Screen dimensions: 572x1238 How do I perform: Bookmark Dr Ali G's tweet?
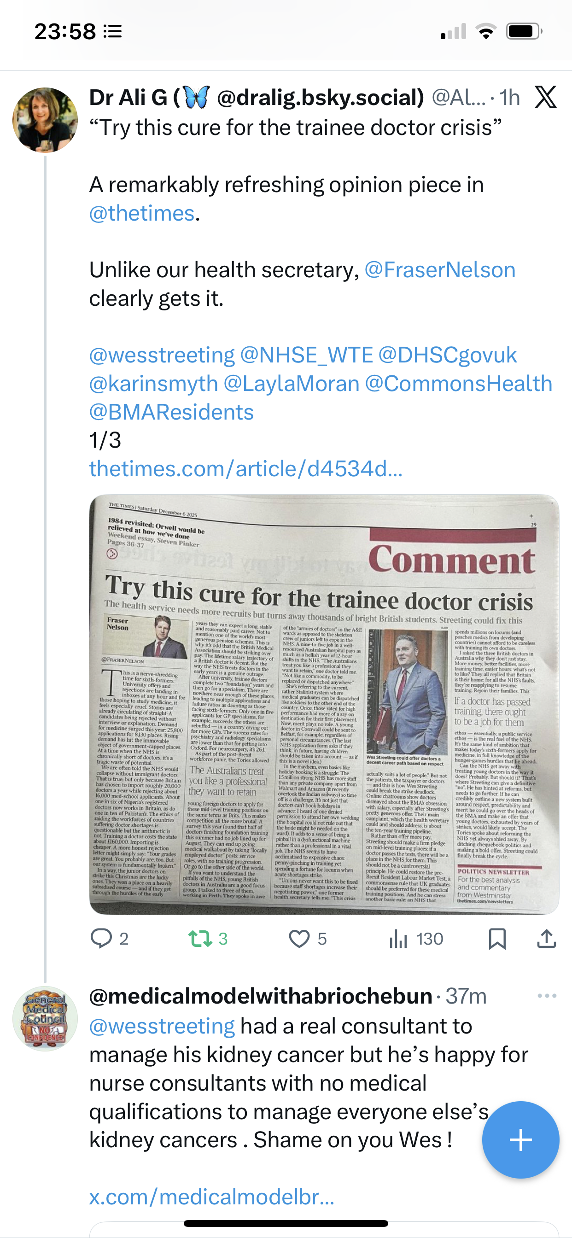(x=497, y=939)
